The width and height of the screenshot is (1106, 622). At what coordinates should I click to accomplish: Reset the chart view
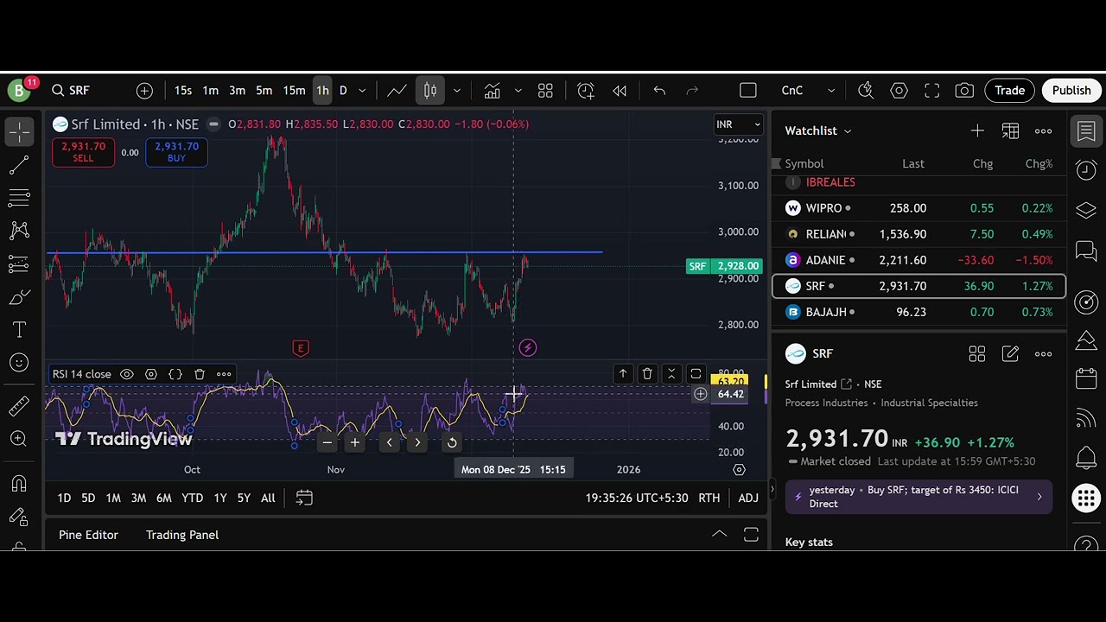(x=452, y=442)
